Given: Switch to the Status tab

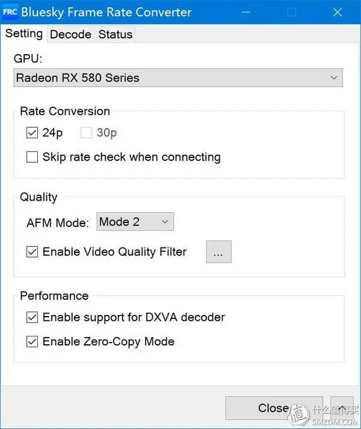Looking at the screenshot, I should (116, 34).
